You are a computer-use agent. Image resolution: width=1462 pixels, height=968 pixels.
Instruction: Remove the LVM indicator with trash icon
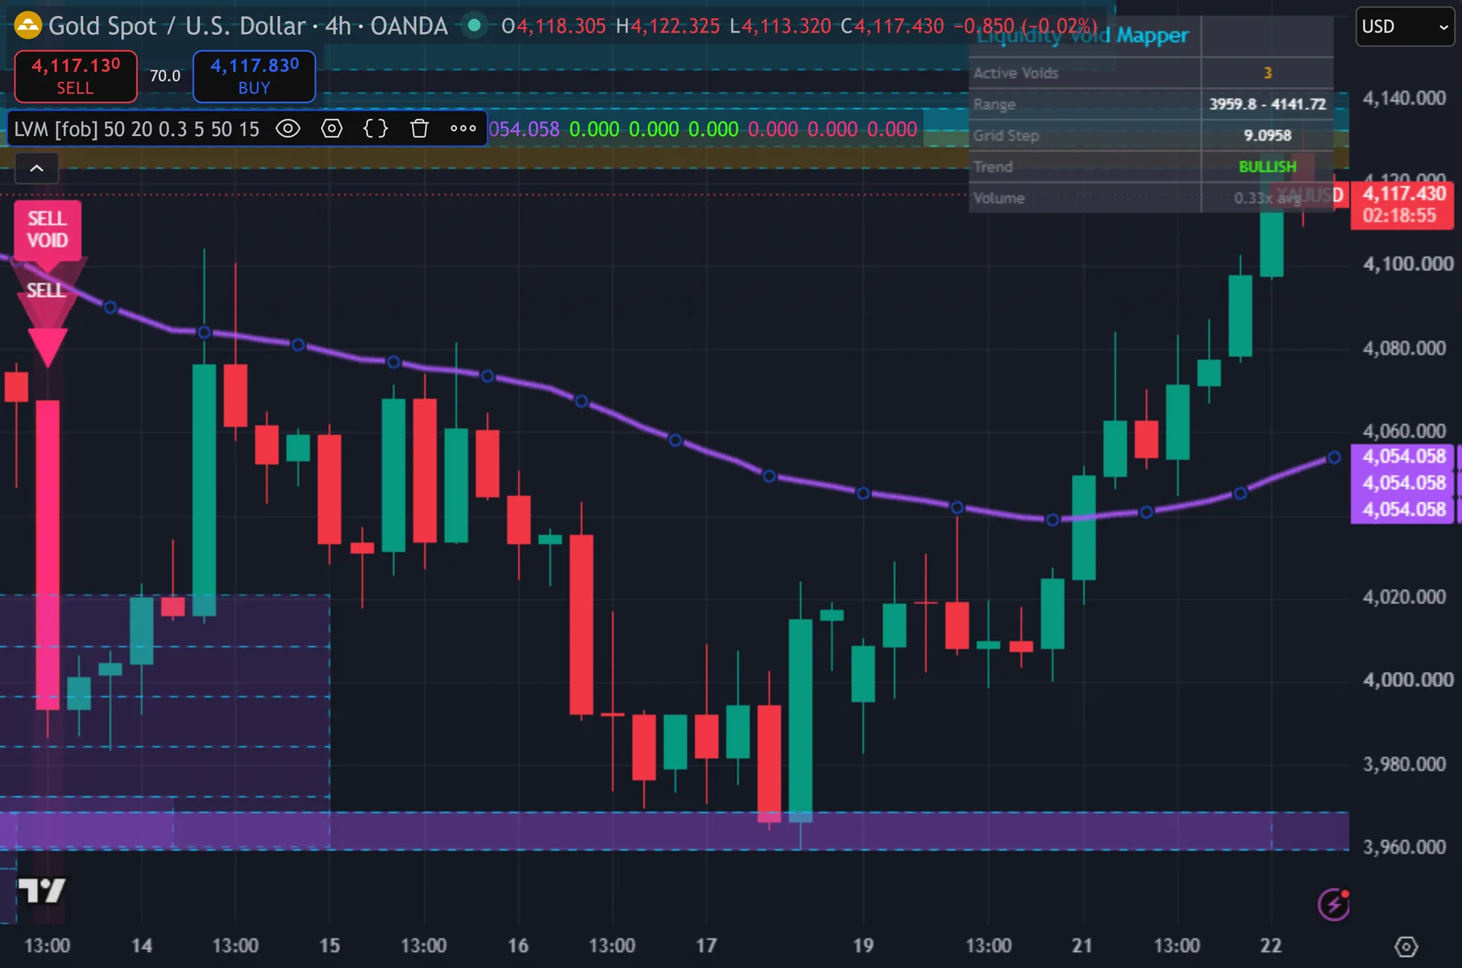[x=419, y=129]
